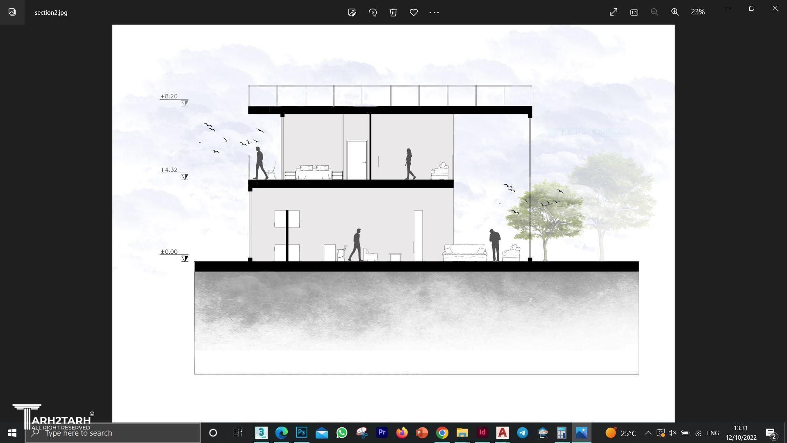787x443 pixels.
Task: Toggle muted speaker volume icon
Action: 672,433
